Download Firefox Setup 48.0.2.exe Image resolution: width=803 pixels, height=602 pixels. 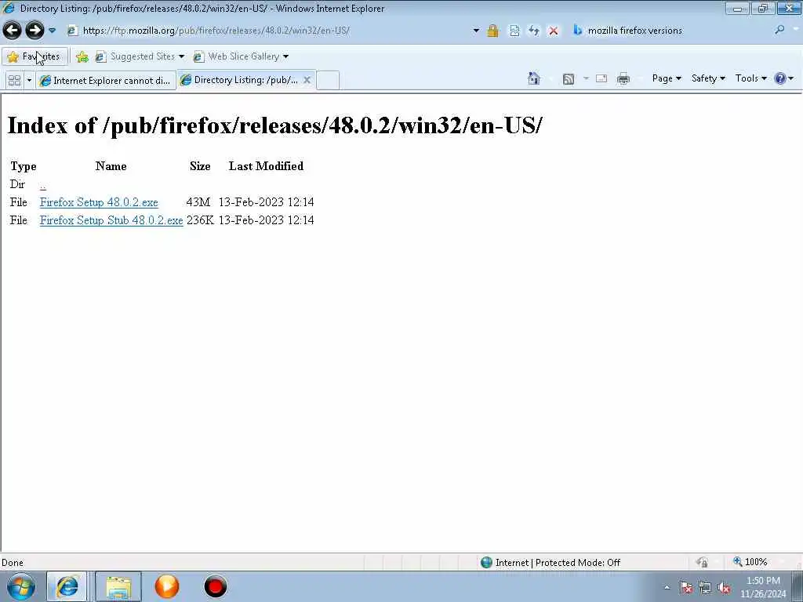[99, 202]
